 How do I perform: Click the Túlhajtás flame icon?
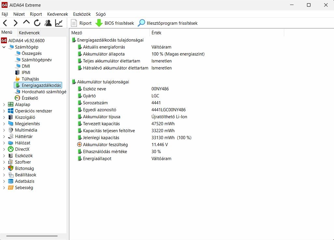tap(18, 79)
